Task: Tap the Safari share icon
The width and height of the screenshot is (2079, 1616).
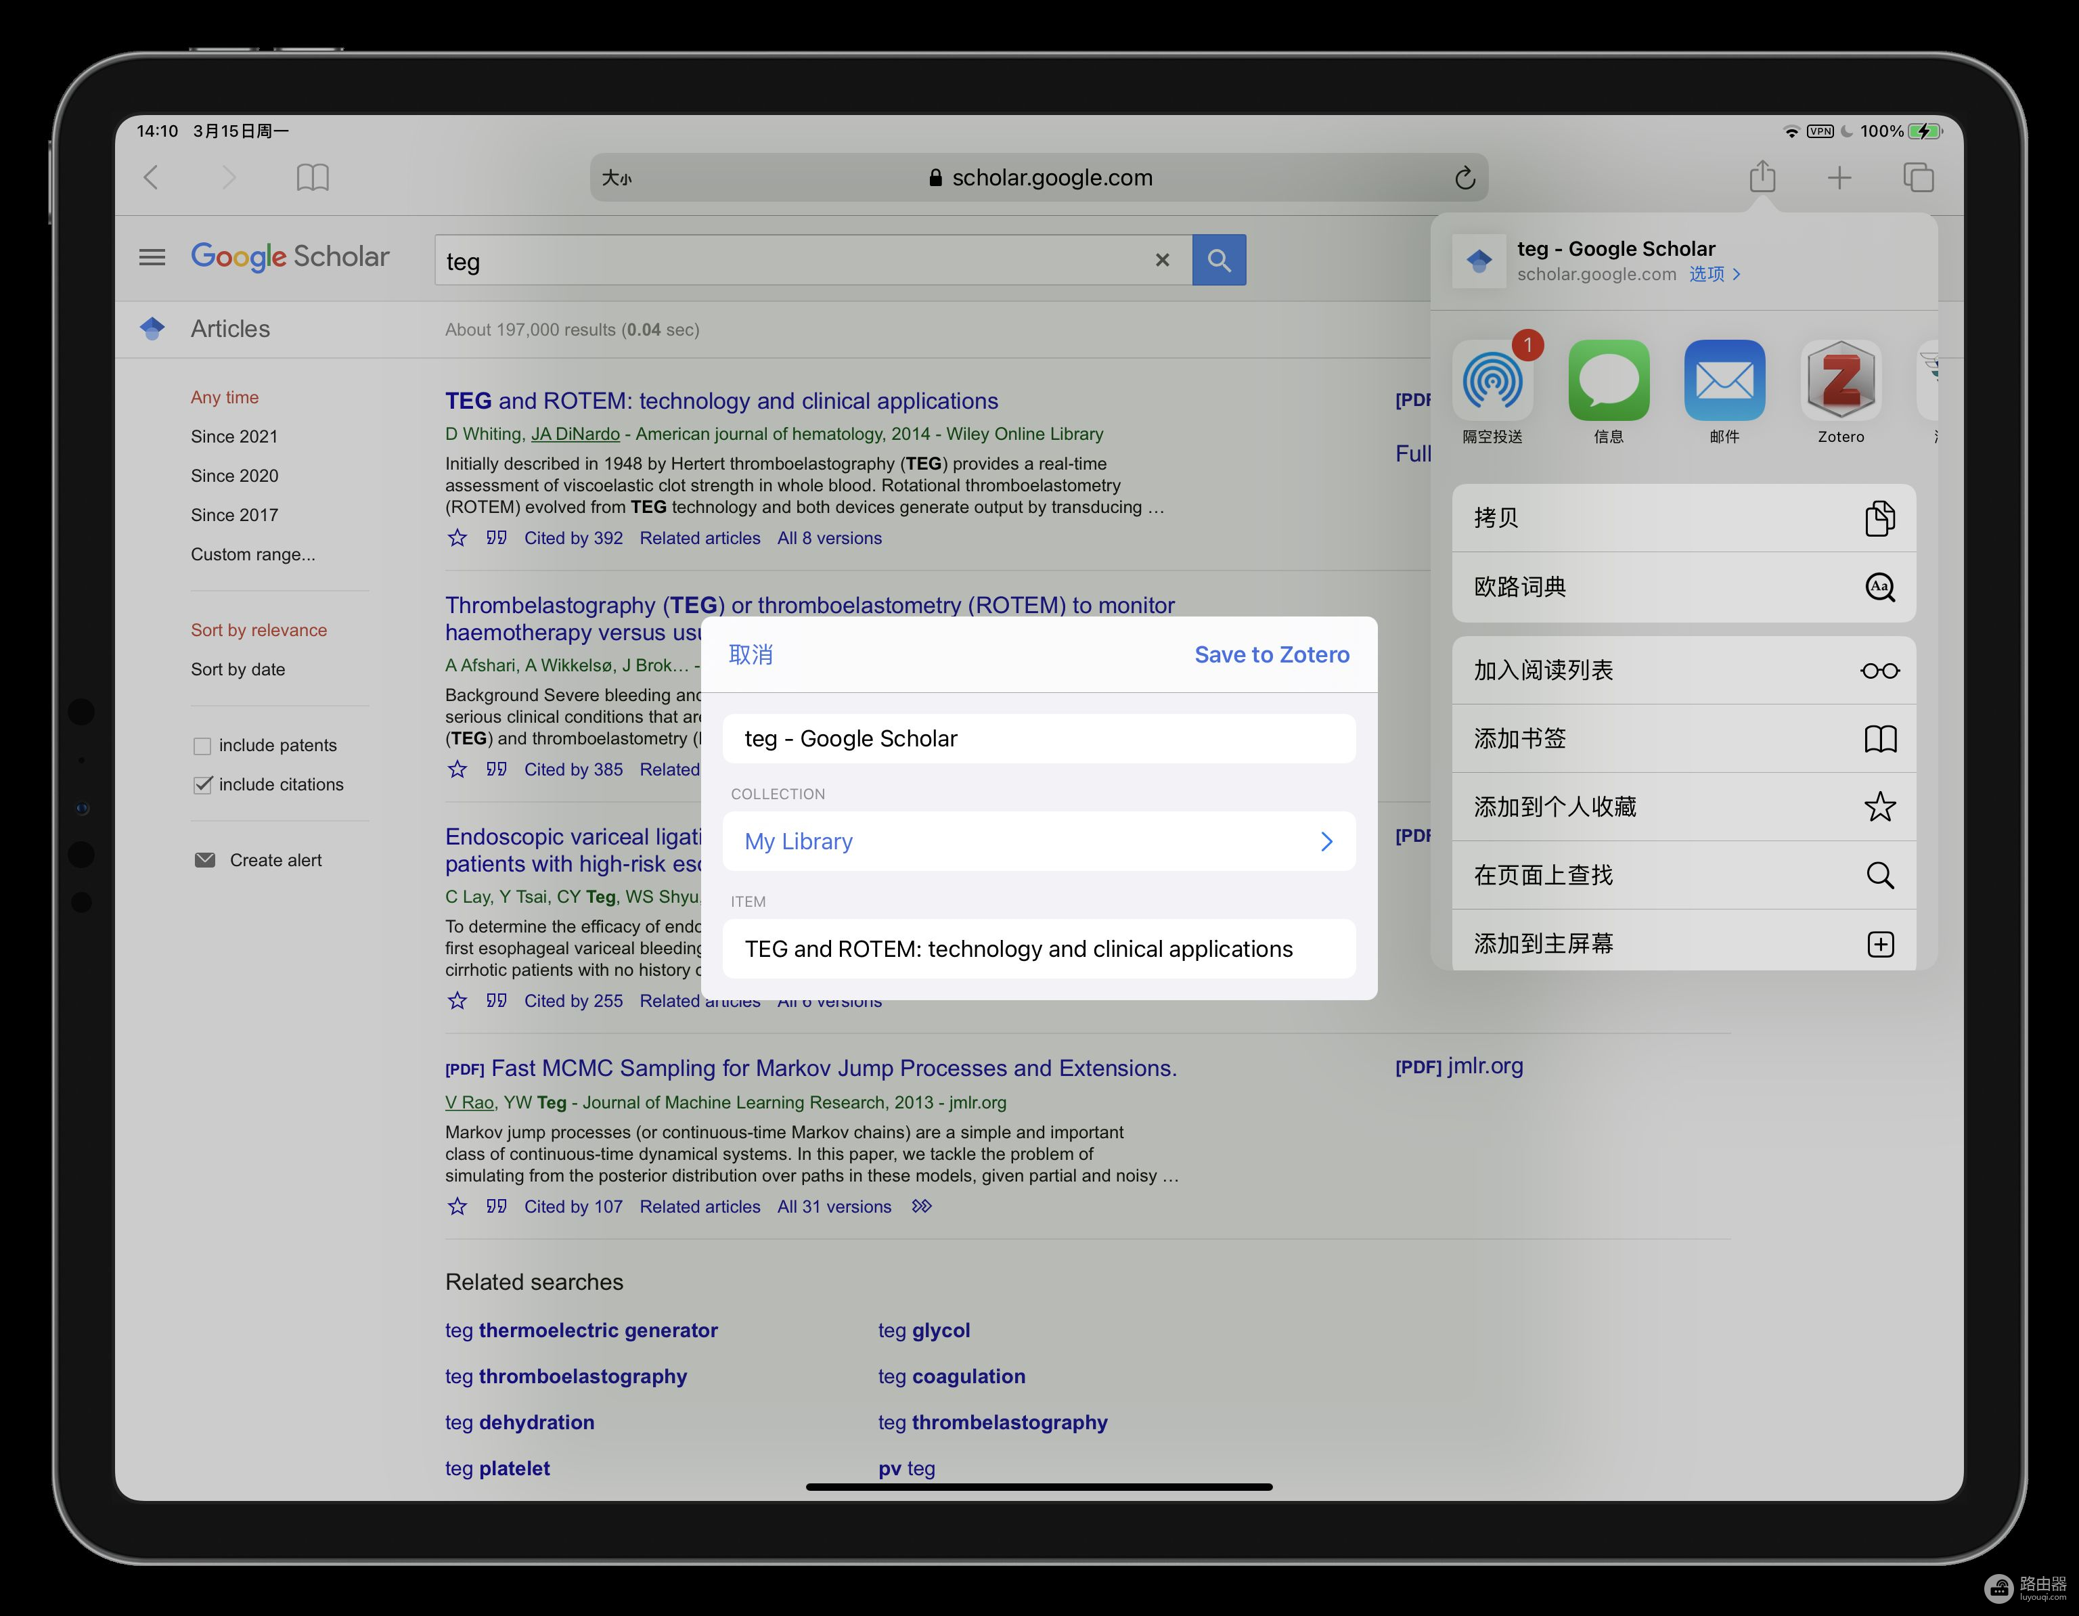Action: click(1762, 176)
